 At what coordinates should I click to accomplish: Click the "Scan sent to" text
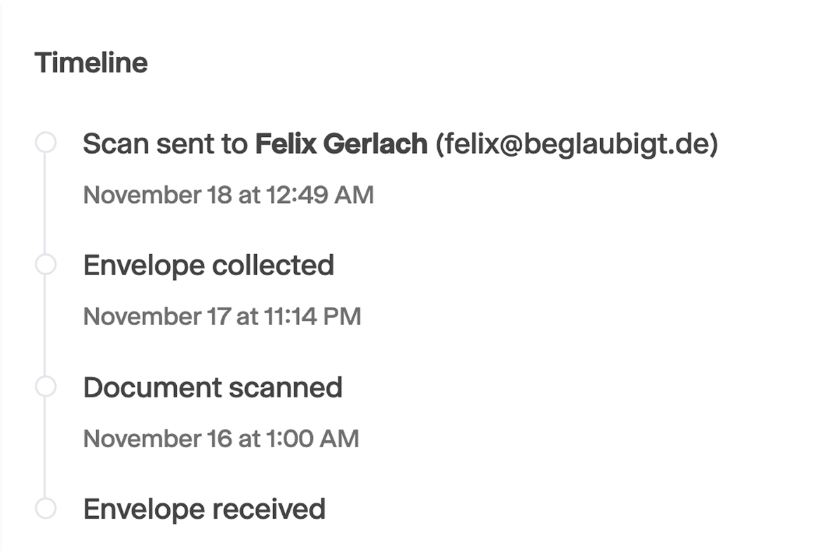pos(166,144)
